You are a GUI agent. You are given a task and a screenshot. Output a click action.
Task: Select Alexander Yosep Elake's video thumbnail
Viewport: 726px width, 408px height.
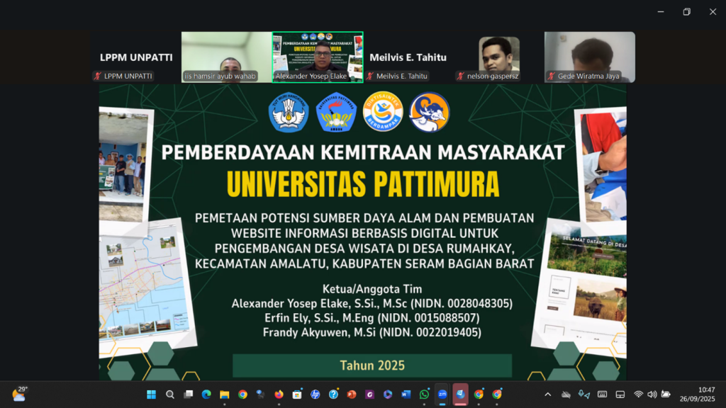click(x=318, y=57)
